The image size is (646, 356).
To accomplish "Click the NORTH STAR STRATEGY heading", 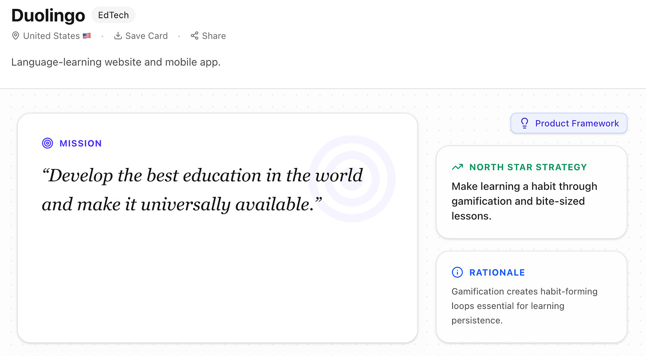I will (x=528, y=167).
